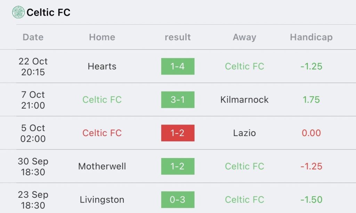This screenshot has height=213, width=356.
Task: Open the 1-4 result badge
Action: (178, 66)
